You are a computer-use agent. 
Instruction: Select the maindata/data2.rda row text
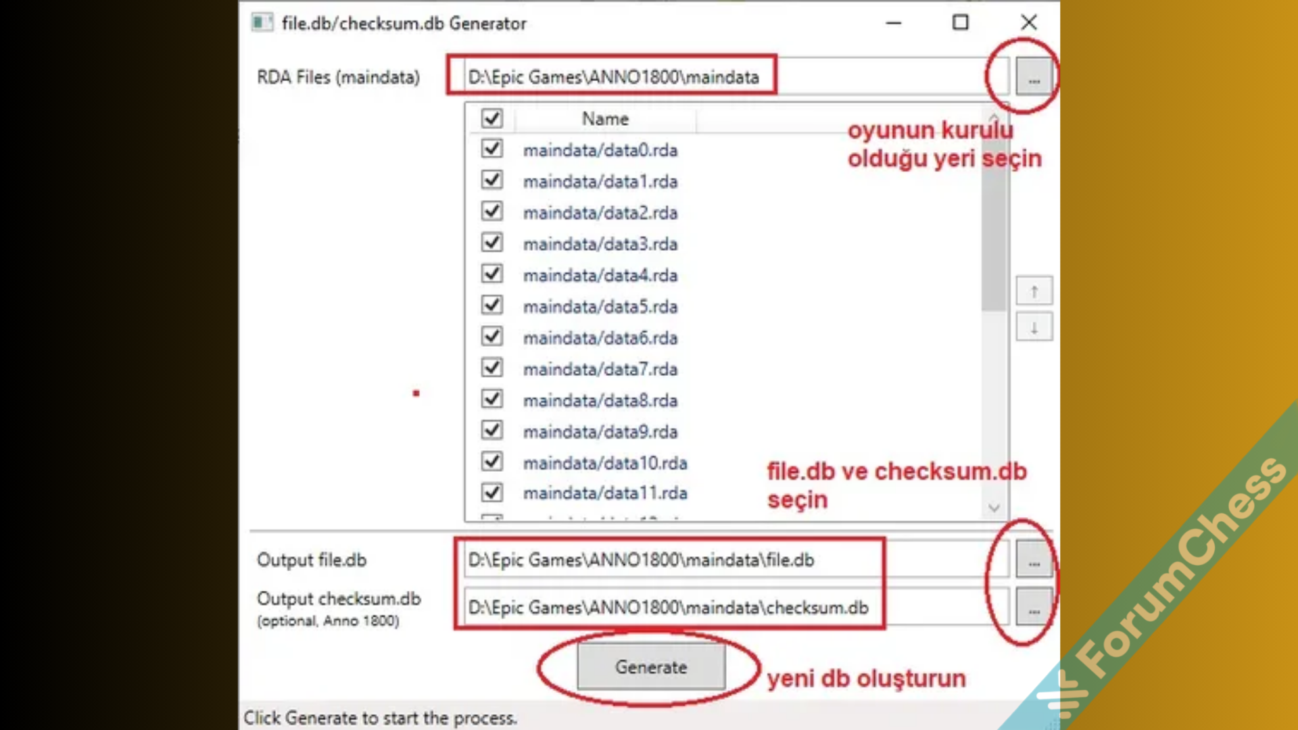coord(600,213)
